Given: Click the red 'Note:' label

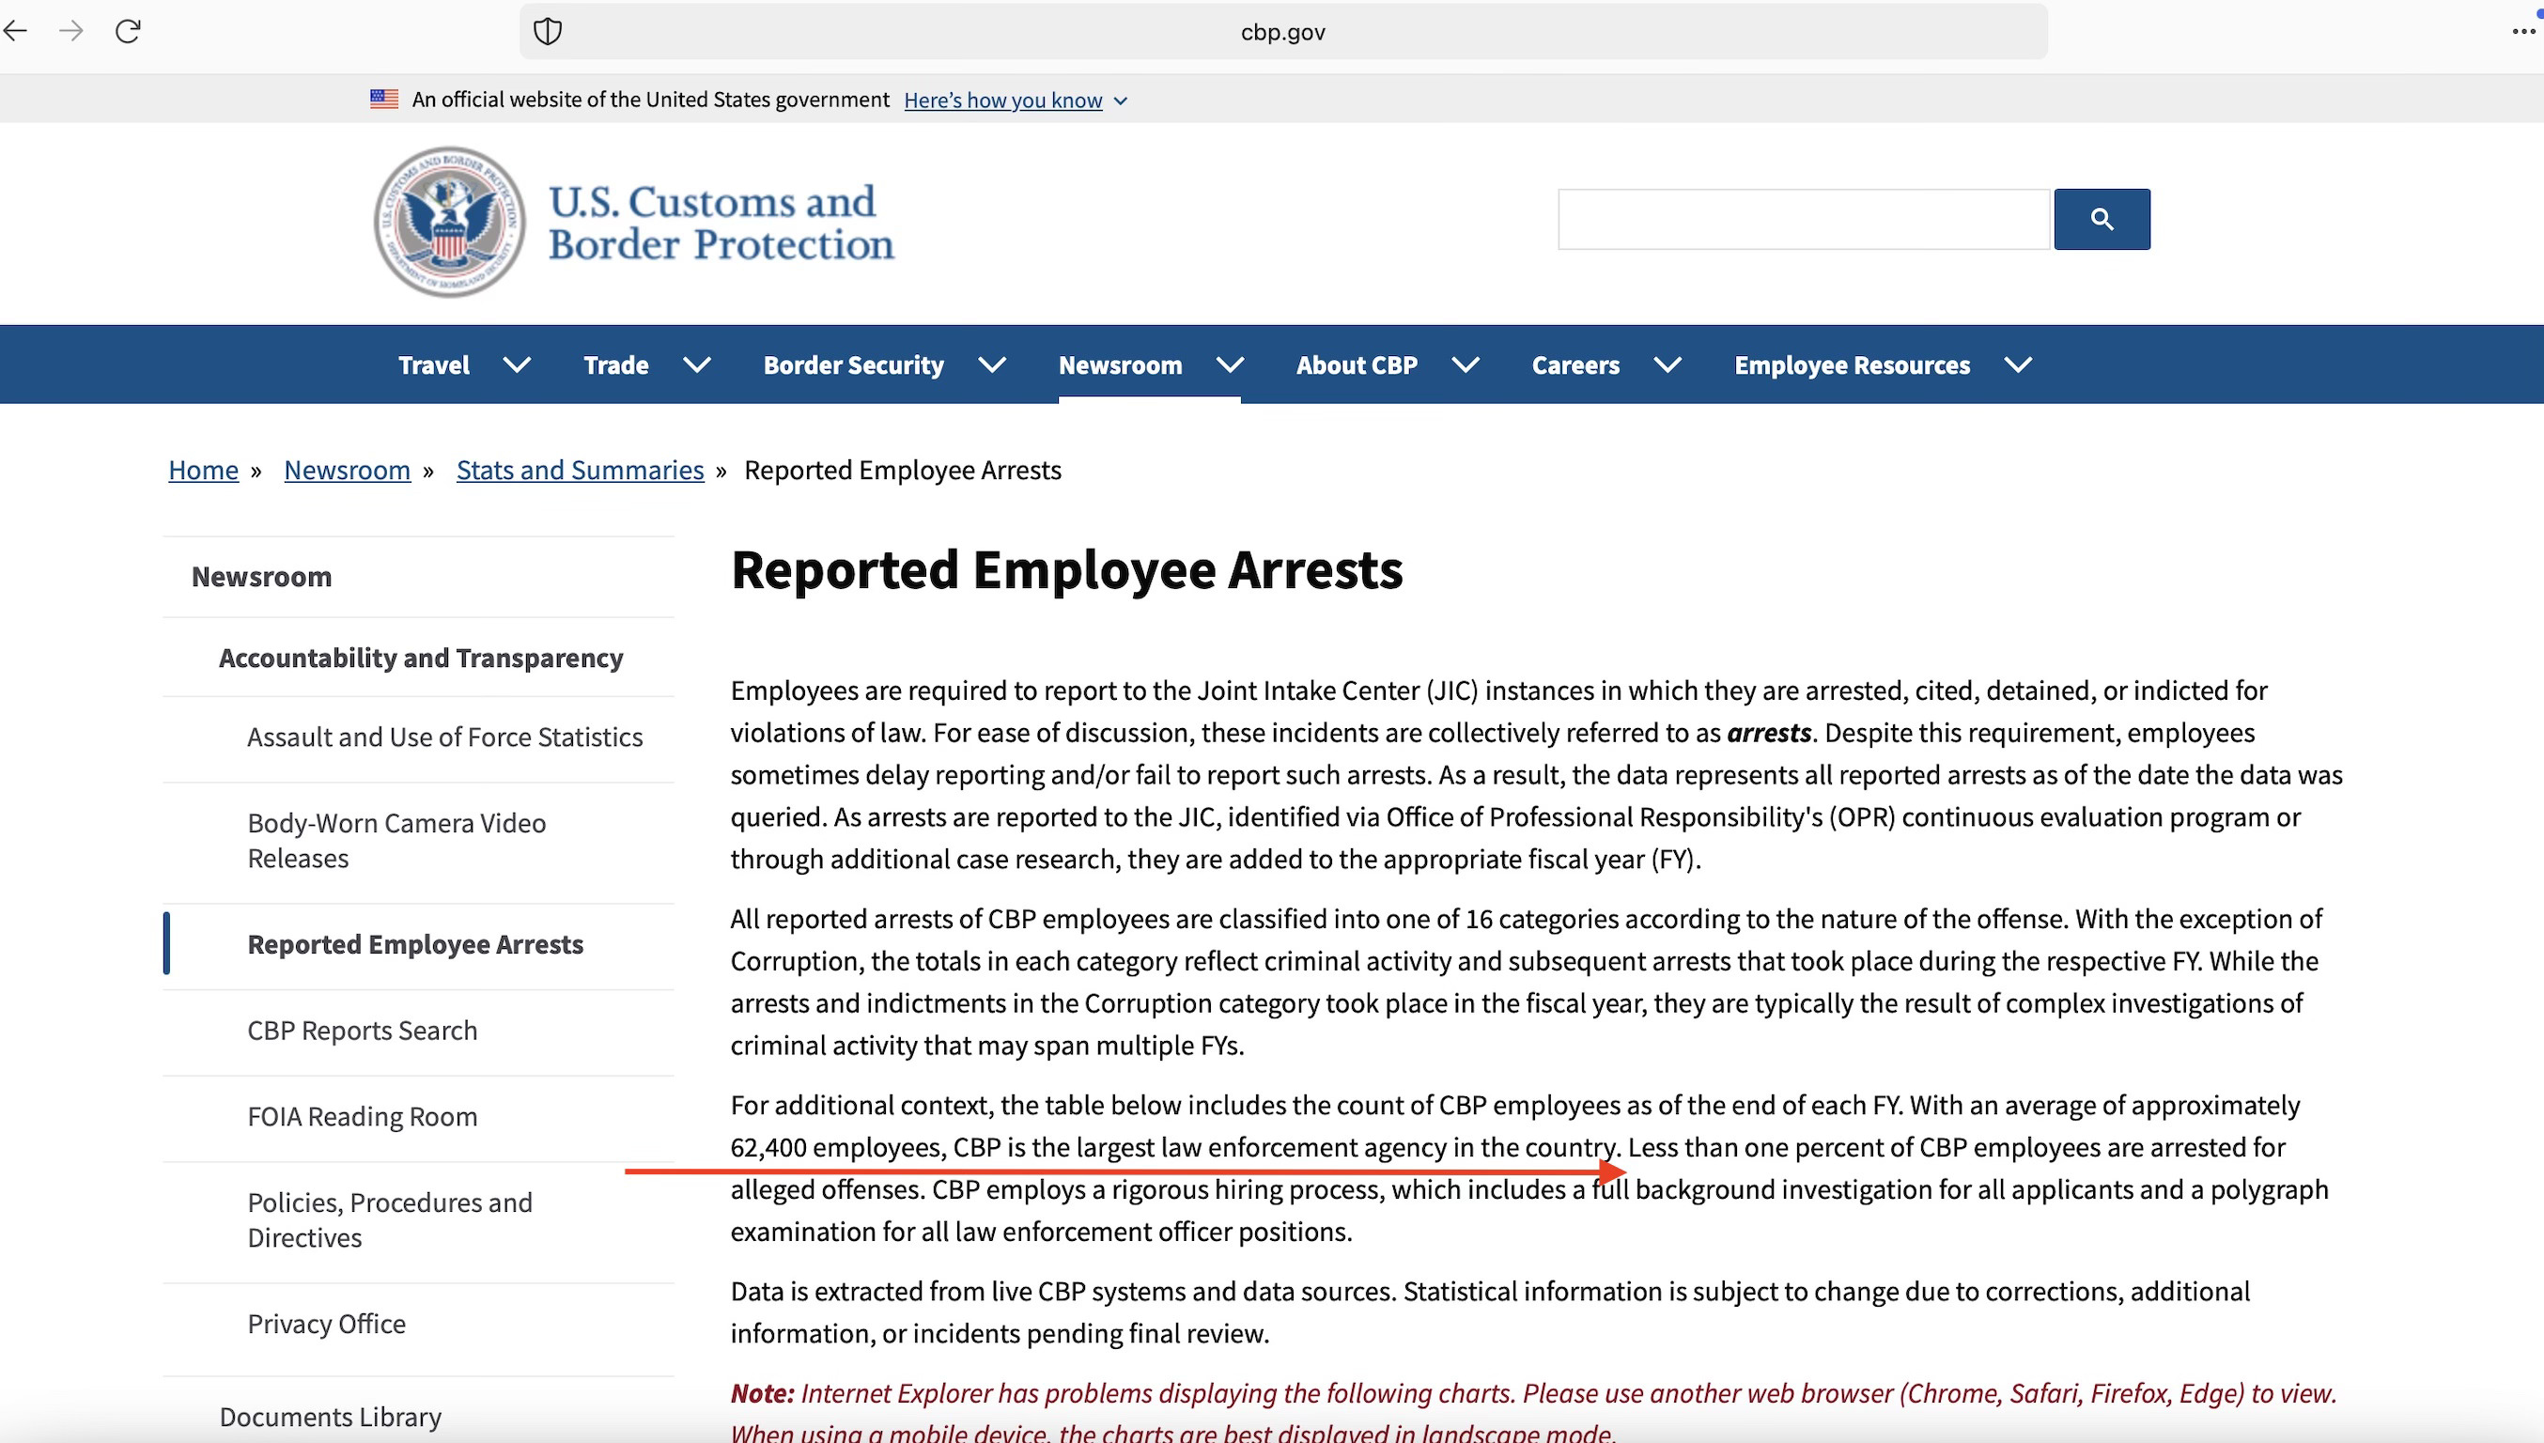Looking at the screenshot, I should [x=762, y=1393].
